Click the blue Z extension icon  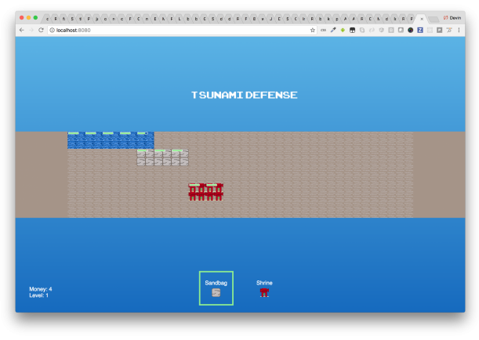pyautogui.click(x=419, y=30)
